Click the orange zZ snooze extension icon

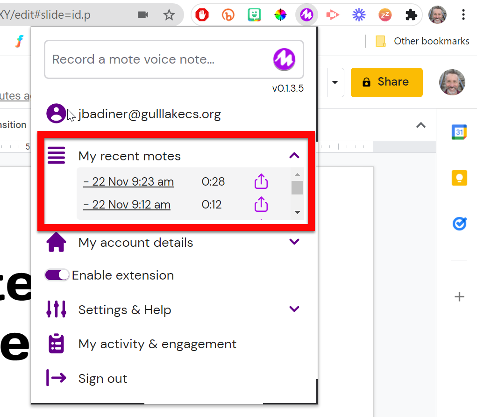(385, 14)
